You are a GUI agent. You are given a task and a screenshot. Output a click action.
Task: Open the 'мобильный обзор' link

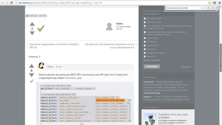(x=152, y=93)
